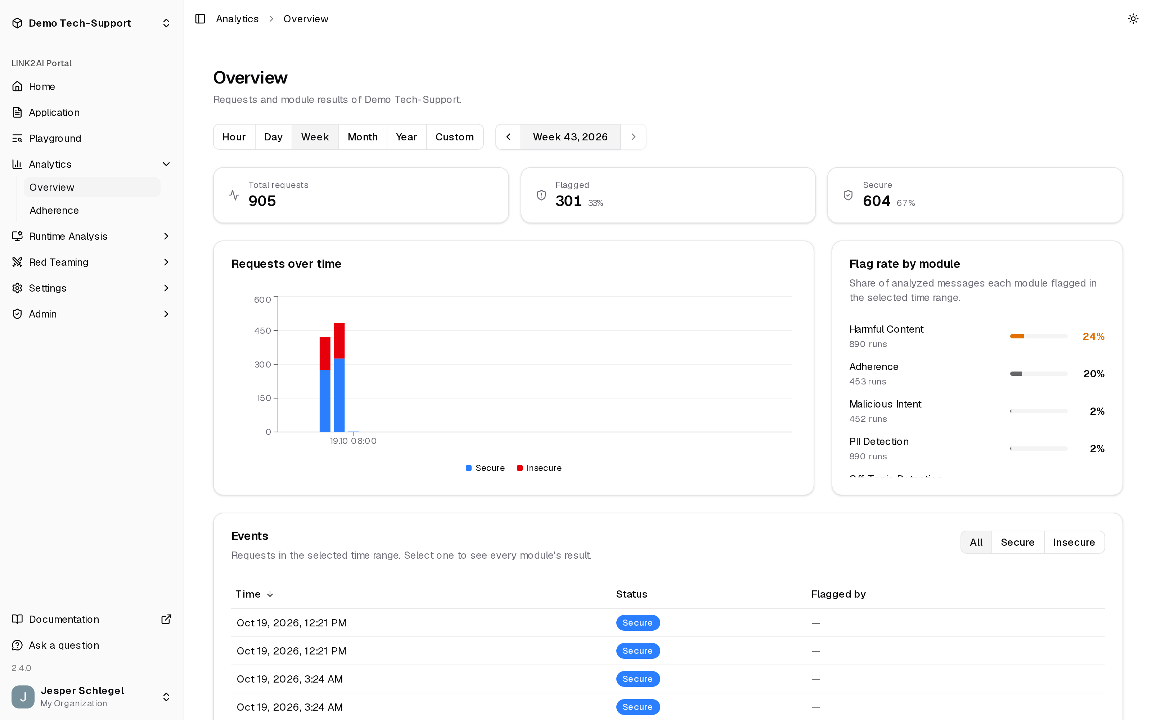Click Ask a question link
This screenshot has height=720, width=1152.
[92, 645]
